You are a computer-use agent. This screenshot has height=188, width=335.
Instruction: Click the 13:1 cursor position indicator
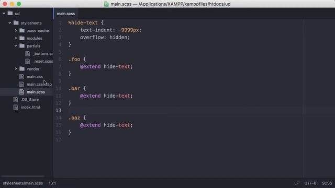click(52, 183)
